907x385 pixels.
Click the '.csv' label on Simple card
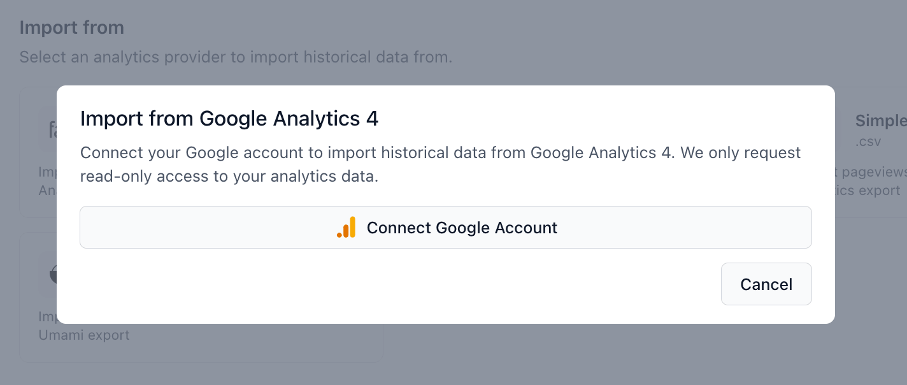click(868, 142)
